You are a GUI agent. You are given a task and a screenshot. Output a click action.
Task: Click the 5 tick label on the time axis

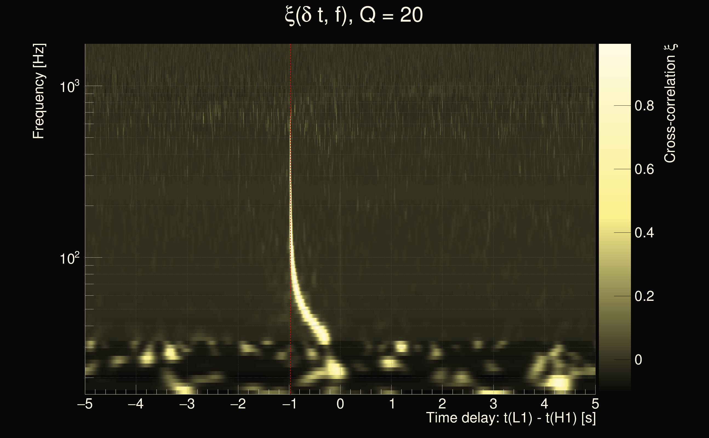[x=595, y=404]
